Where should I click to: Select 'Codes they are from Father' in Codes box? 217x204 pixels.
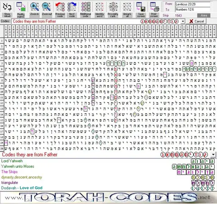point(34,21)
